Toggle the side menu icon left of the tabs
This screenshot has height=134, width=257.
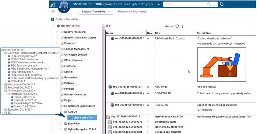tap(53, 12)
